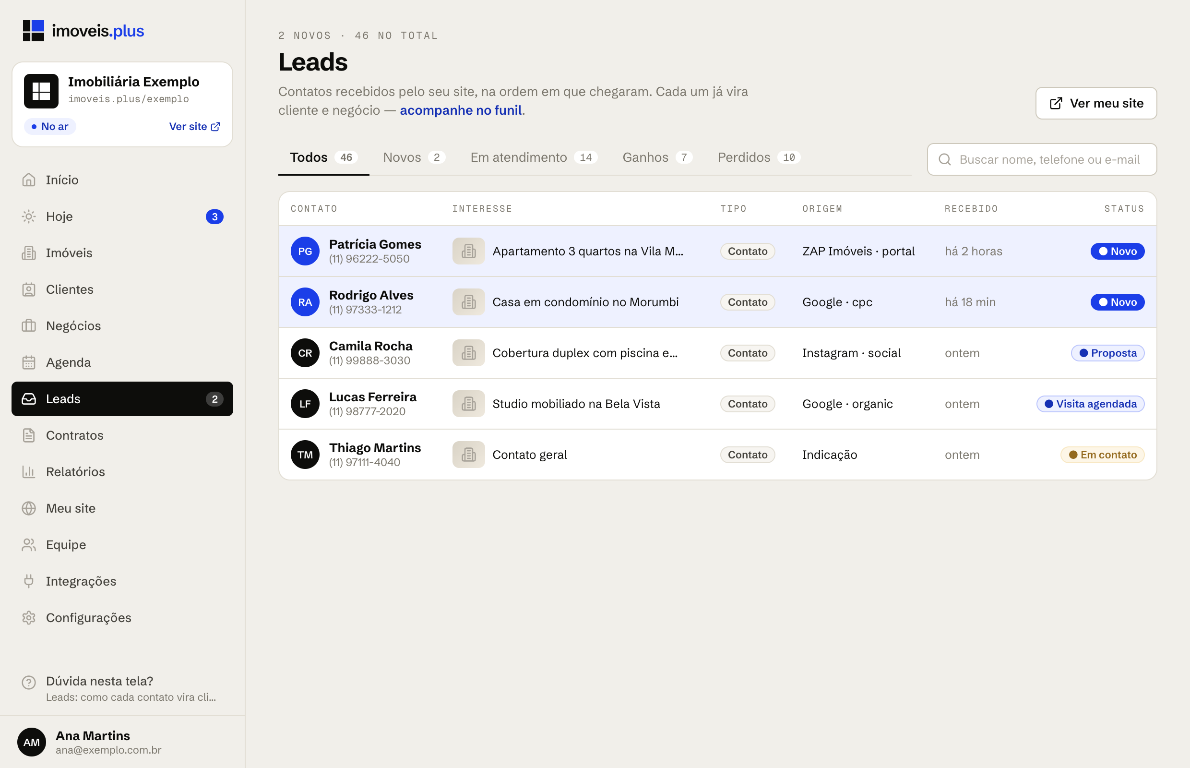The image size is (1190, 768).
Task: Open Hoje via the sun icon
Action: click(29, 216)
